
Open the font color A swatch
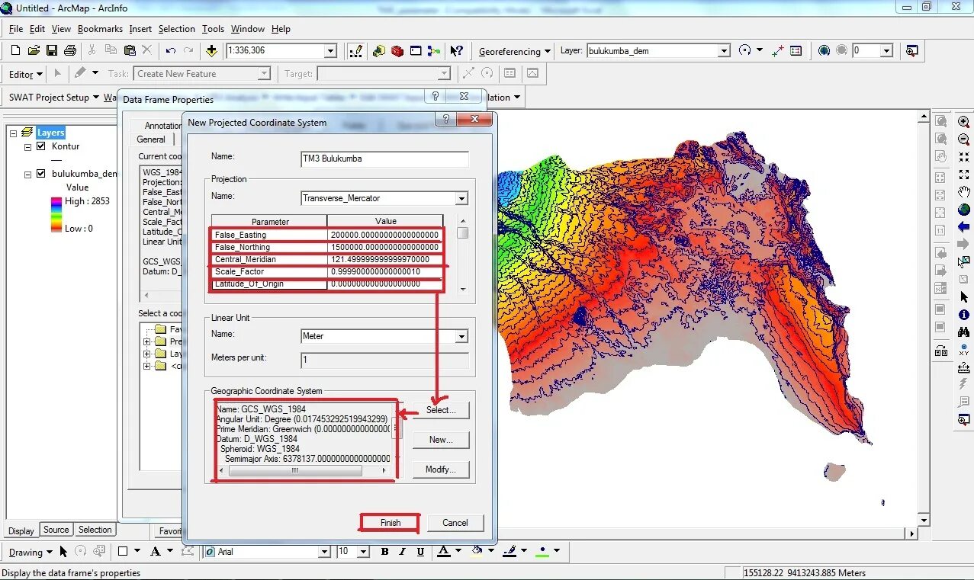coord(443,552)
